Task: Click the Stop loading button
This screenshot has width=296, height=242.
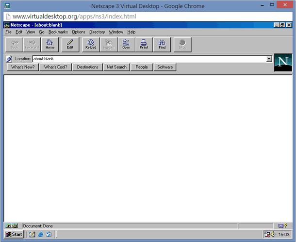Action: (182, 45)
